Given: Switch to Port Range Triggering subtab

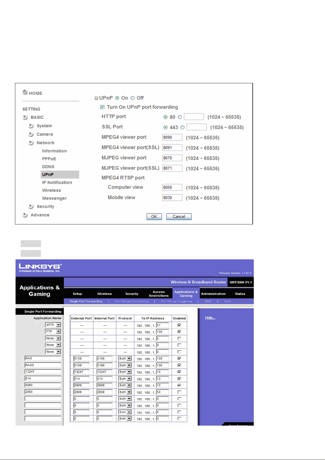Looking at the screenshot, I should (x=176, y=301).
